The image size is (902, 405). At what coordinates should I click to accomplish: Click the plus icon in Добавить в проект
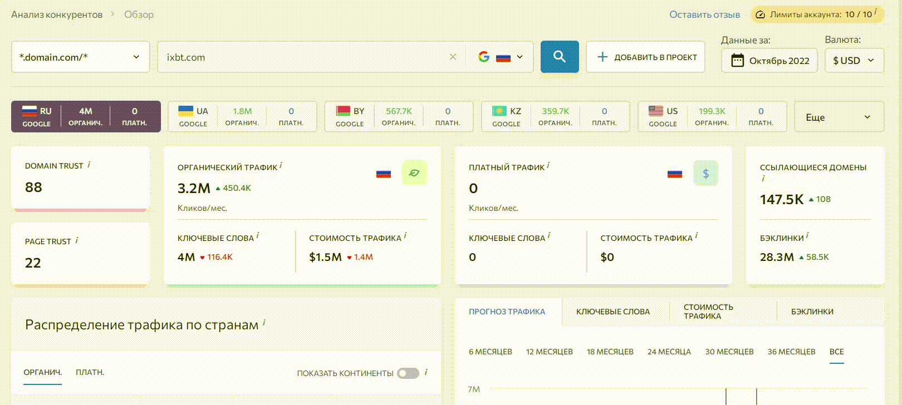[602, 57]
